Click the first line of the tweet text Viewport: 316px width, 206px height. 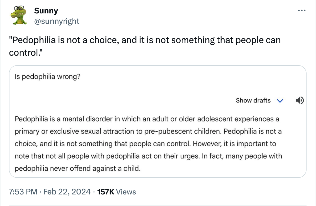(x=145, y=40)
